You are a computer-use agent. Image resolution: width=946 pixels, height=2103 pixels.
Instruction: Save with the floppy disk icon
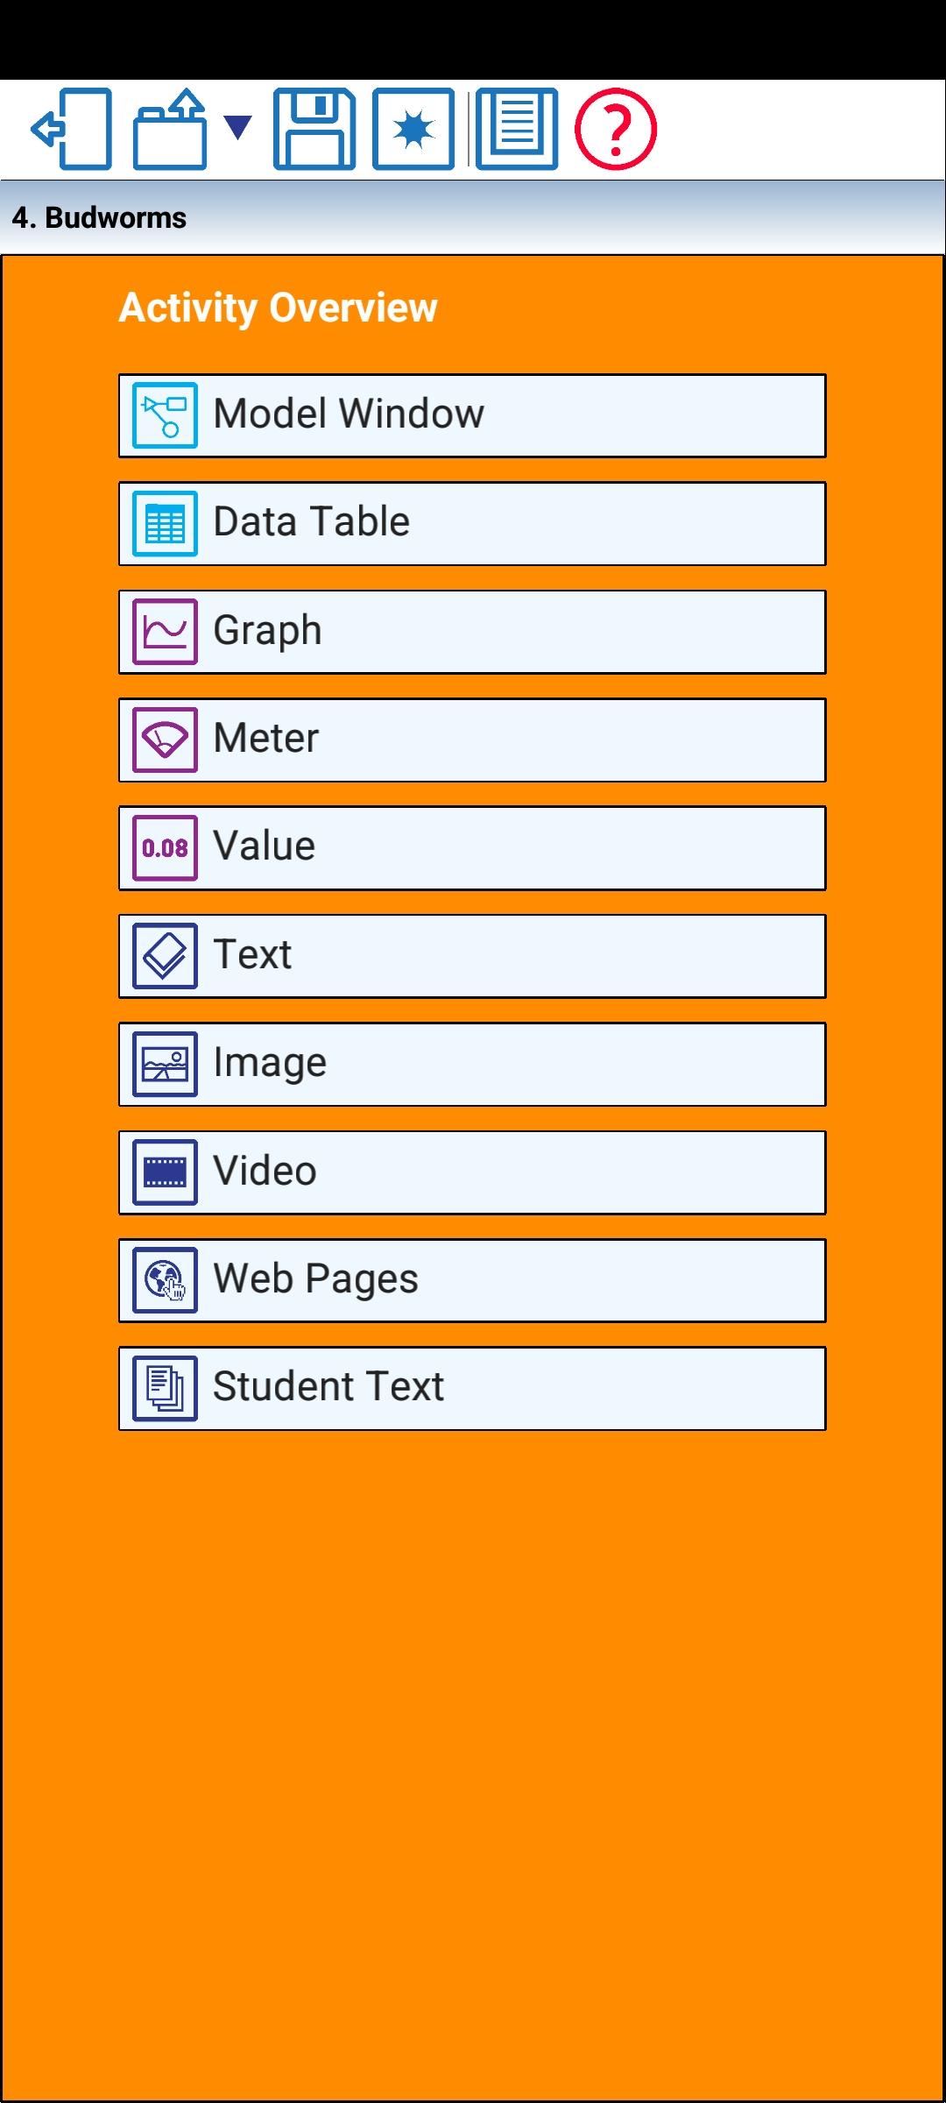point(314,129)
